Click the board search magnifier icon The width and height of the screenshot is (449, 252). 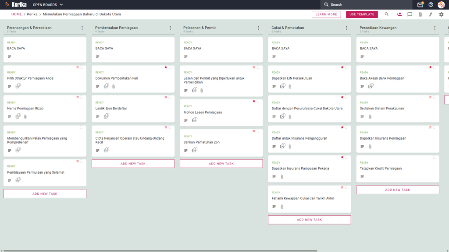pyautogui.click(x=387, y=14)
